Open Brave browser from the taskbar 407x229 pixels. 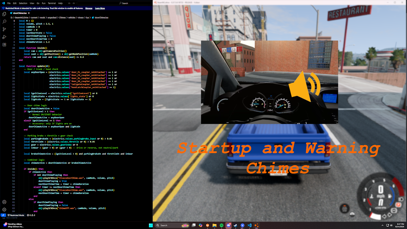pyautogui.click(x=207, y=225)
